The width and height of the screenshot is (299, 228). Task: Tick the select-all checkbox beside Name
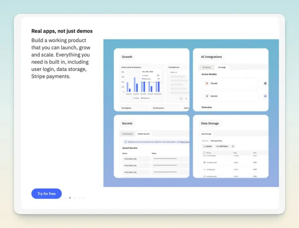(x=204, y=153)
